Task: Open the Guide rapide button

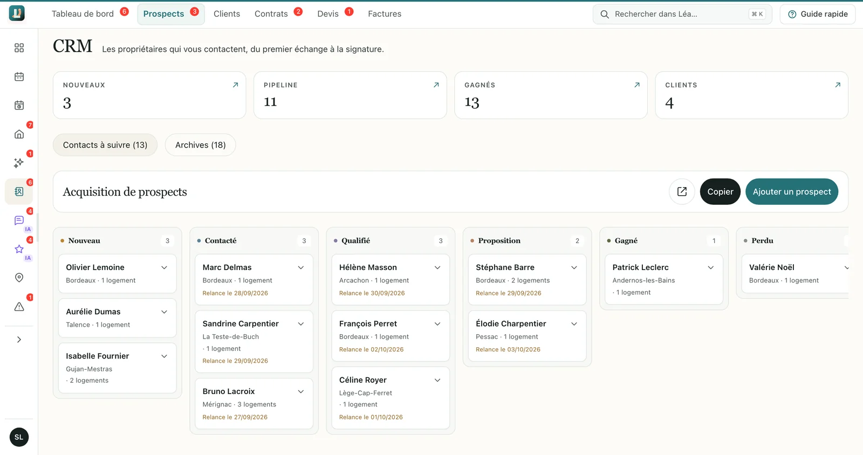Action: pyautogui.click(x=818, y=14)
